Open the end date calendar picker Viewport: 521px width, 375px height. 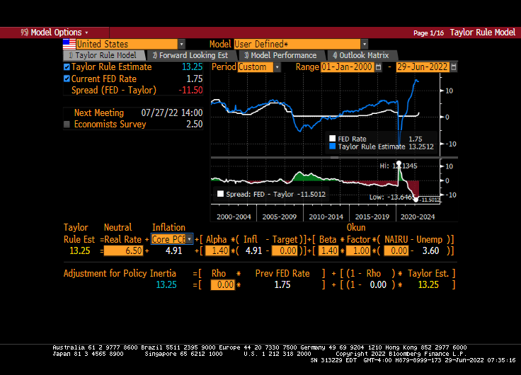click(454, 67)
